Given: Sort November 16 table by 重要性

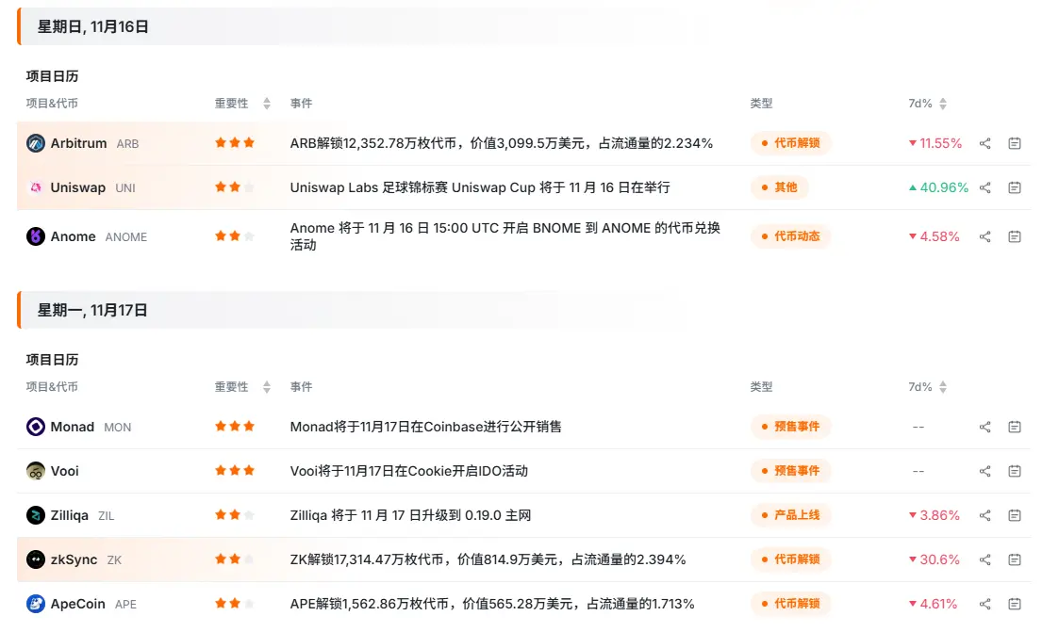Looking at the screenshot, I should tap(267, 104).
